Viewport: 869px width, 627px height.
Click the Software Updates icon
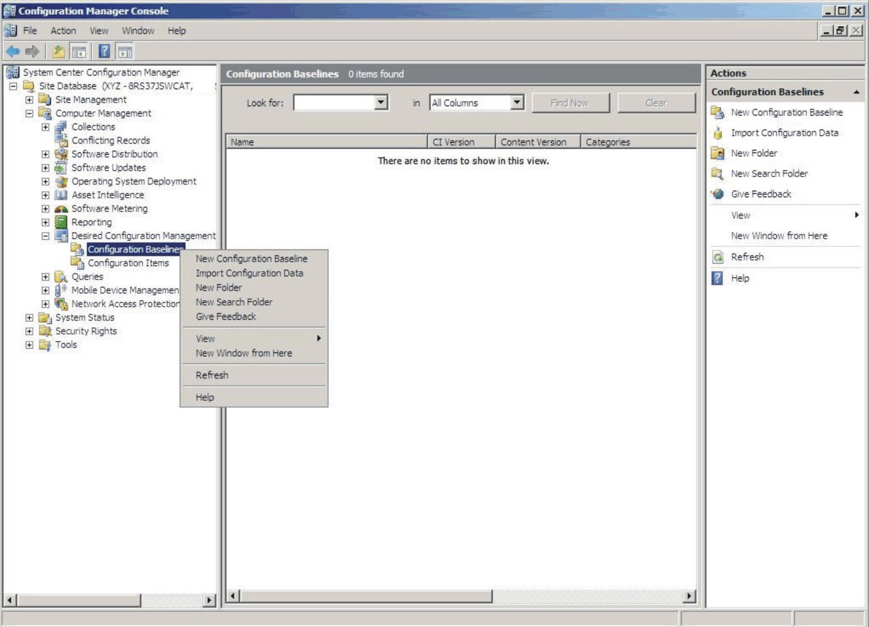coord(61,168)
